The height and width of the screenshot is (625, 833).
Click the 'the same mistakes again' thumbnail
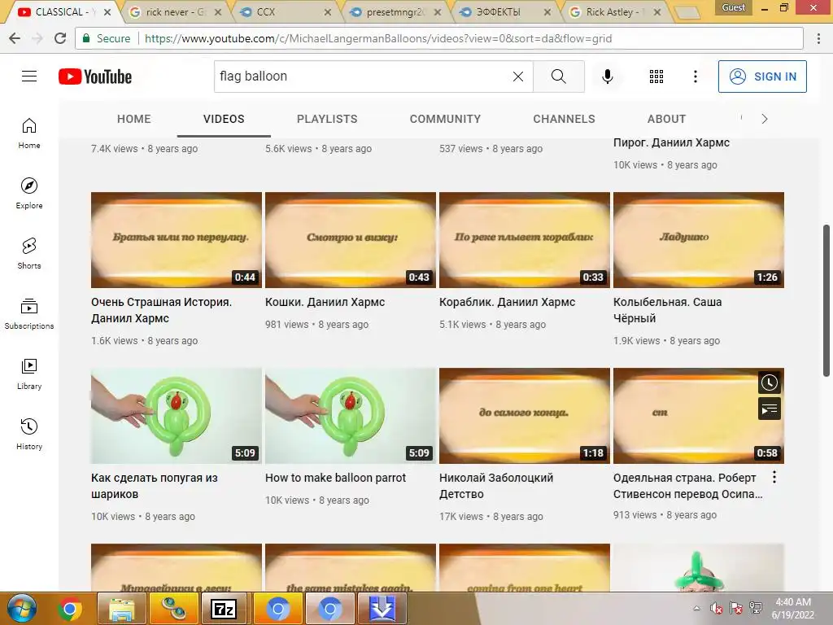point(350,567)
